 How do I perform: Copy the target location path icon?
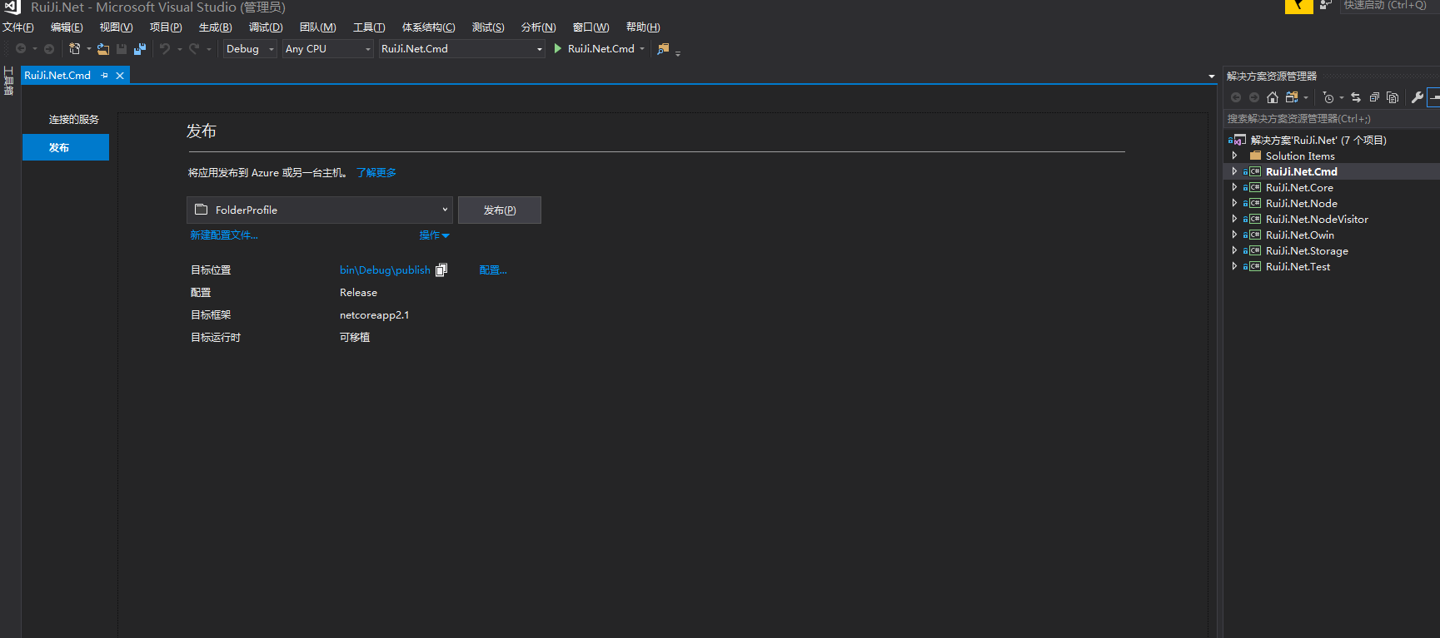pos(441,270)
